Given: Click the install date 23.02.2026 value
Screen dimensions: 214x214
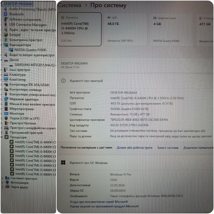Looking at the screenshot, I should [117, 185].
